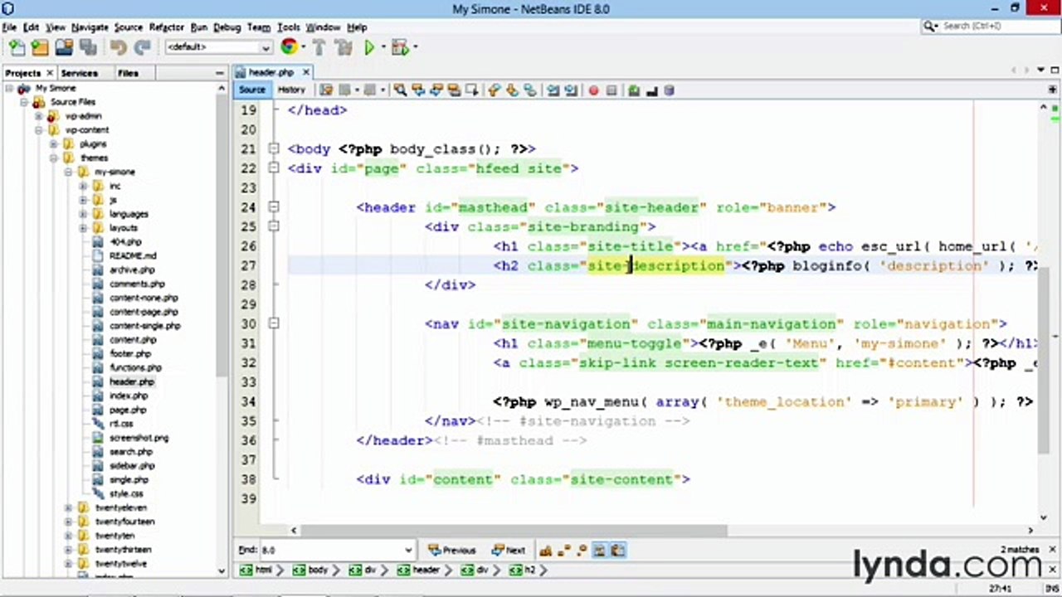Start macro recording with red circle
1062x597 pixels.
593,90
